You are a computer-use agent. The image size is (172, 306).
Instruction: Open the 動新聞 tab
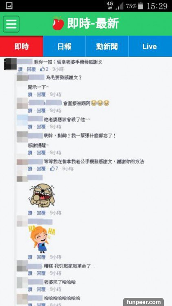tap(107, 47)
